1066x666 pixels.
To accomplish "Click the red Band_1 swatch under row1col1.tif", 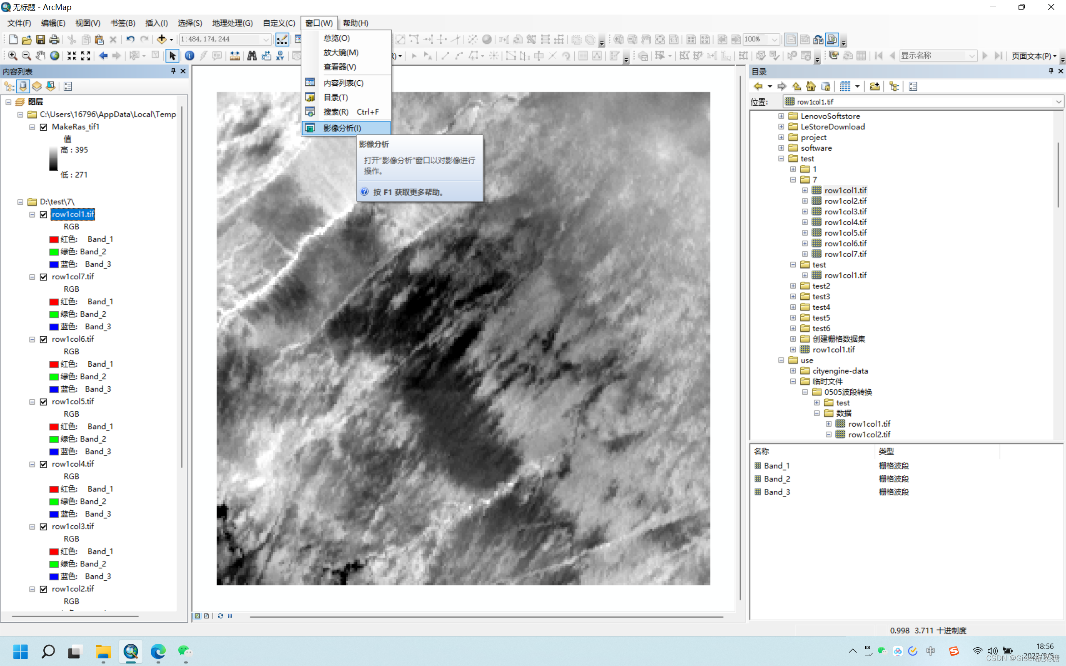I will click(54, 239).
